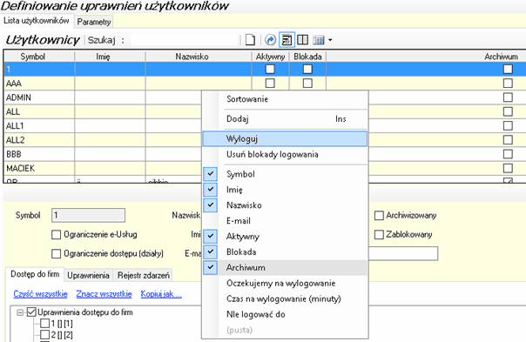Click the split columns view icon

point(302,40)
